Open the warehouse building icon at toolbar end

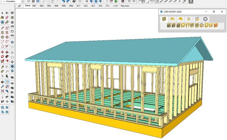coord(191,2)
